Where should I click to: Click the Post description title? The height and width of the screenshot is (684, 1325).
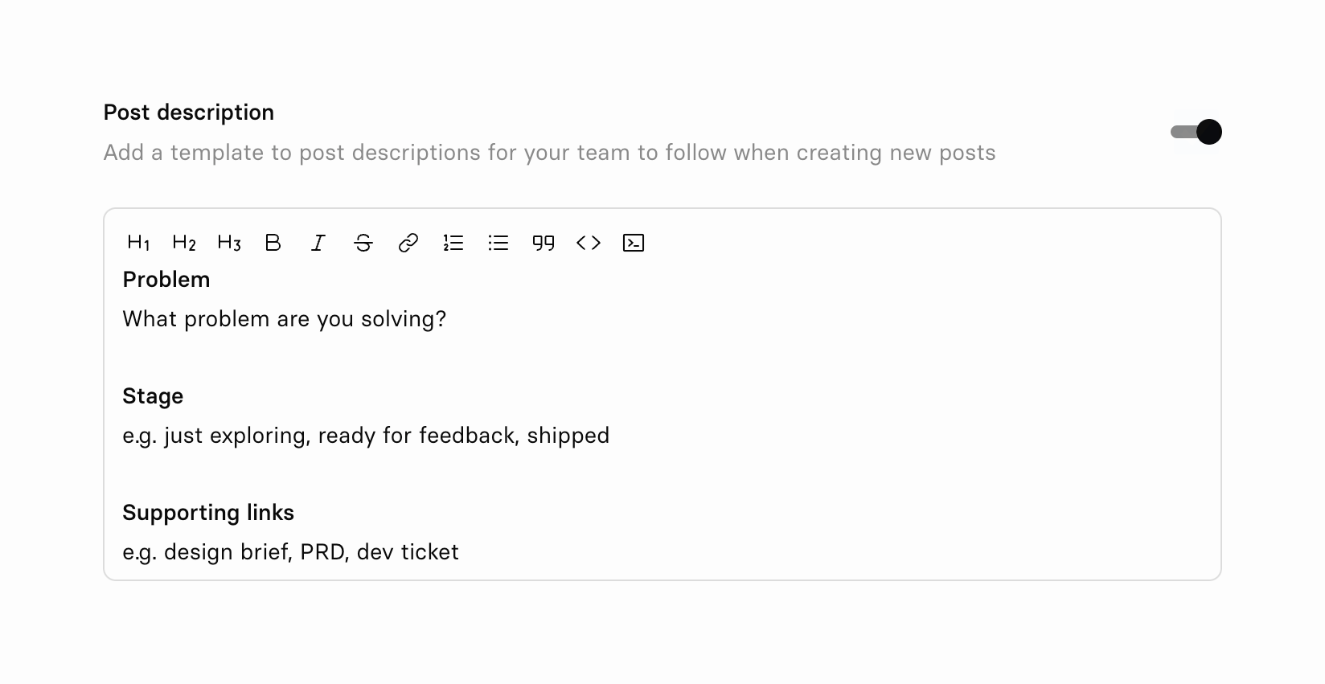(x=189, y=113)
